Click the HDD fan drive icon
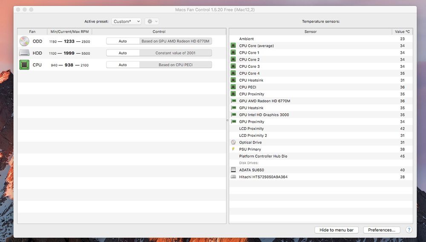The image size is (426, 242). click(24, 53)
